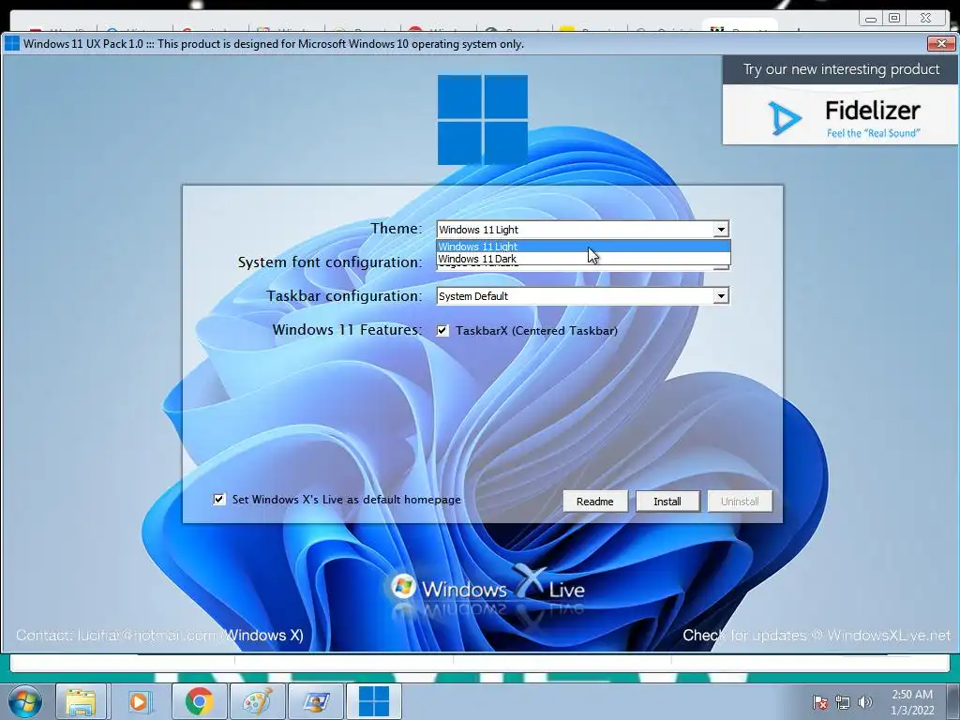Close the Windows 11 UX Pack window
The height and width of the screenshot is (720, 960).
tap(941, 43)
